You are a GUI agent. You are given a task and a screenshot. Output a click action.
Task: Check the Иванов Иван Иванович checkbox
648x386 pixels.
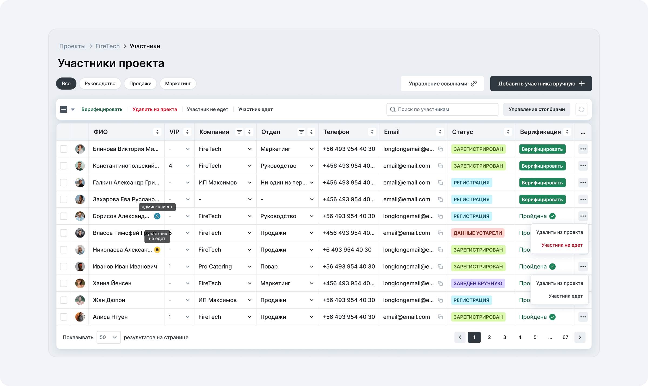click(x=64, y=266)
